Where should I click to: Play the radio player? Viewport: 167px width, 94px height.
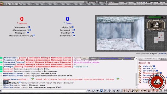[x=140, y=59]
